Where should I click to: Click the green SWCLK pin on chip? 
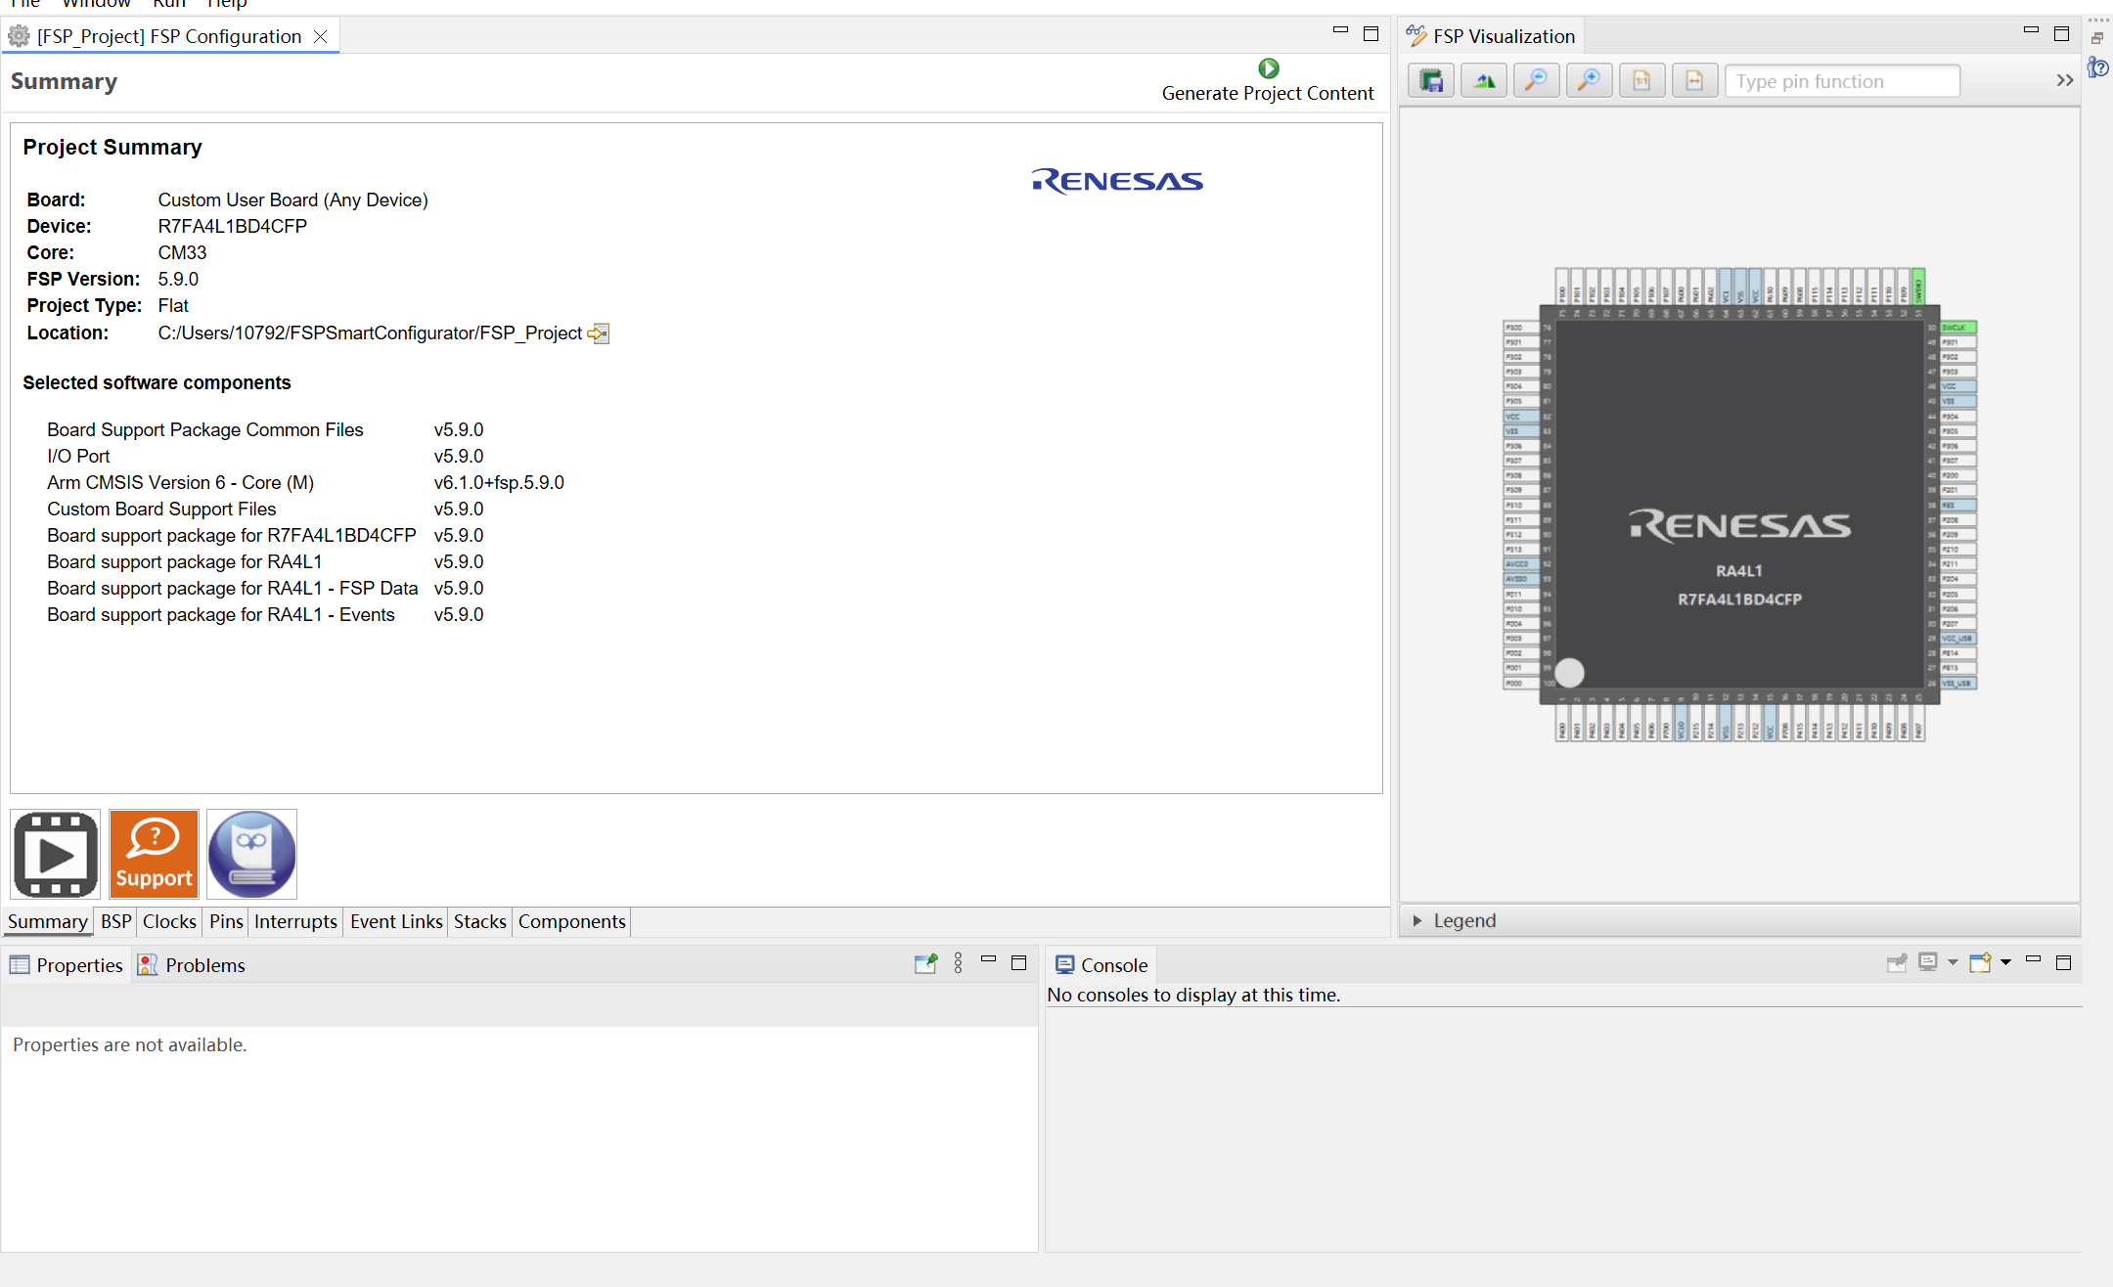tap(1958, 328)
